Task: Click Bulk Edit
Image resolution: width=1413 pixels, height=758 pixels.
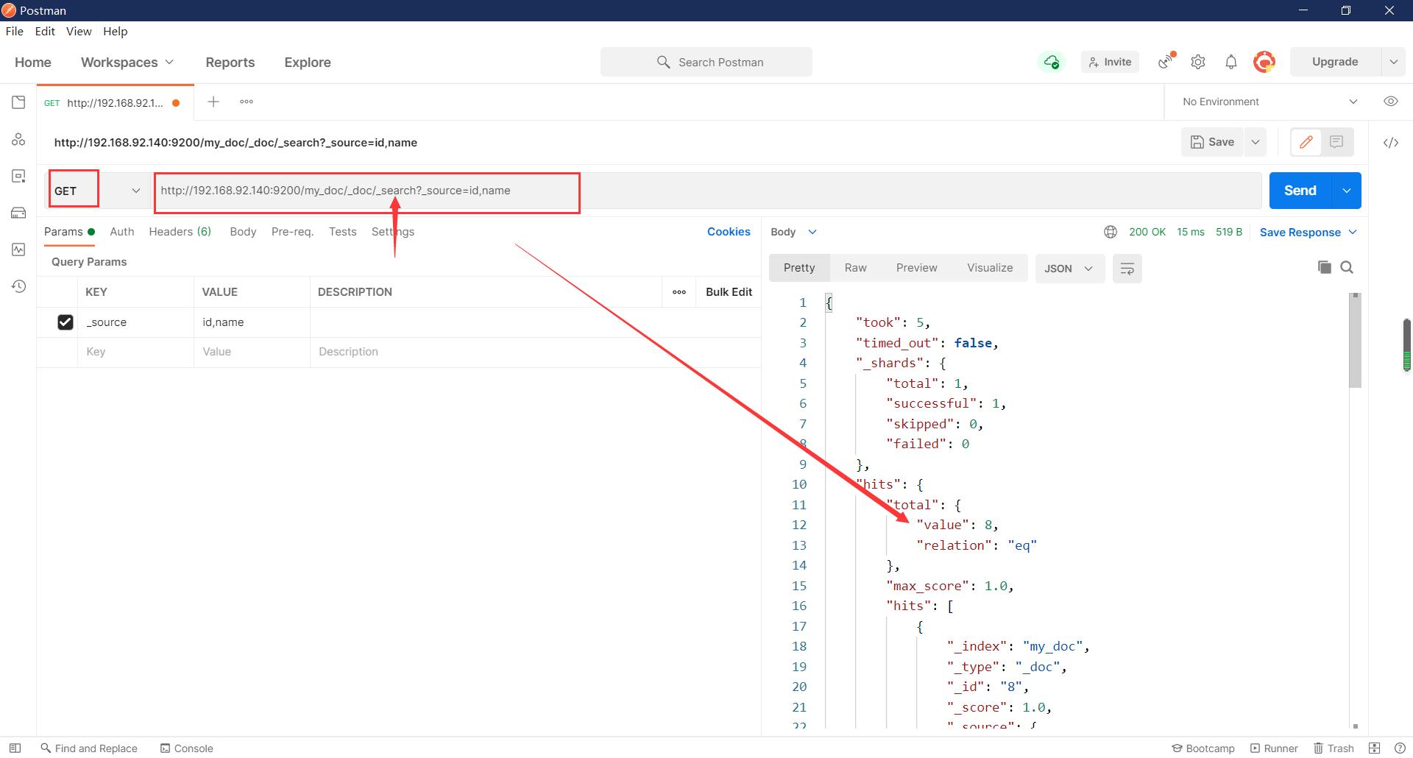Action: 729,292
